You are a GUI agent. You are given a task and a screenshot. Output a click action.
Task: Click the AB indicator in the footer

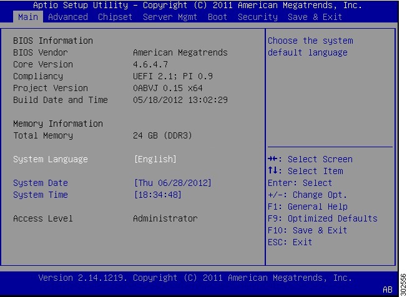point(388,290)
